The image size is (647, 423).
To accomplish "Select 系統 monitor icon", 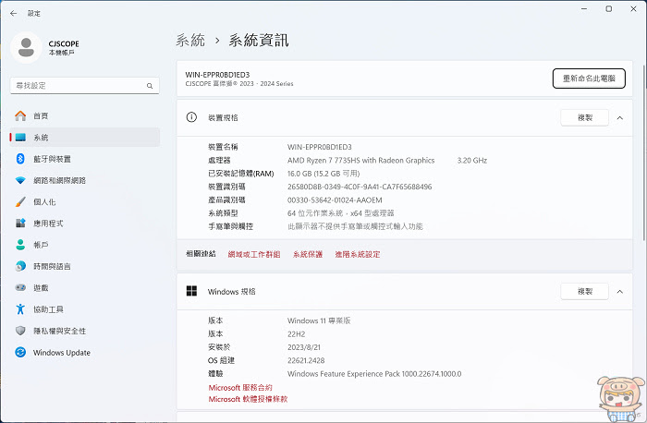I will [20, 138].
